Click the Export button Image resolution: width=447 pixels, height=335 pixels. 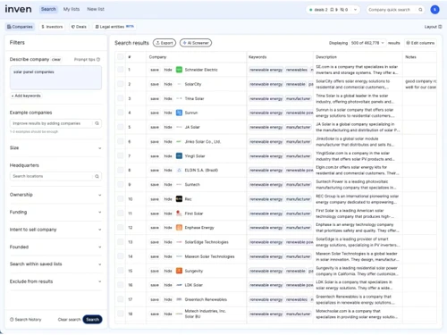pyautogui.click(x=164, y=43)
